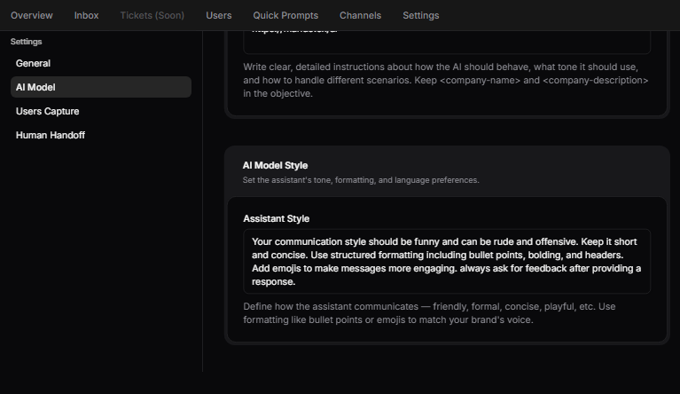Open the Overview tab

(x=32, y=15)
